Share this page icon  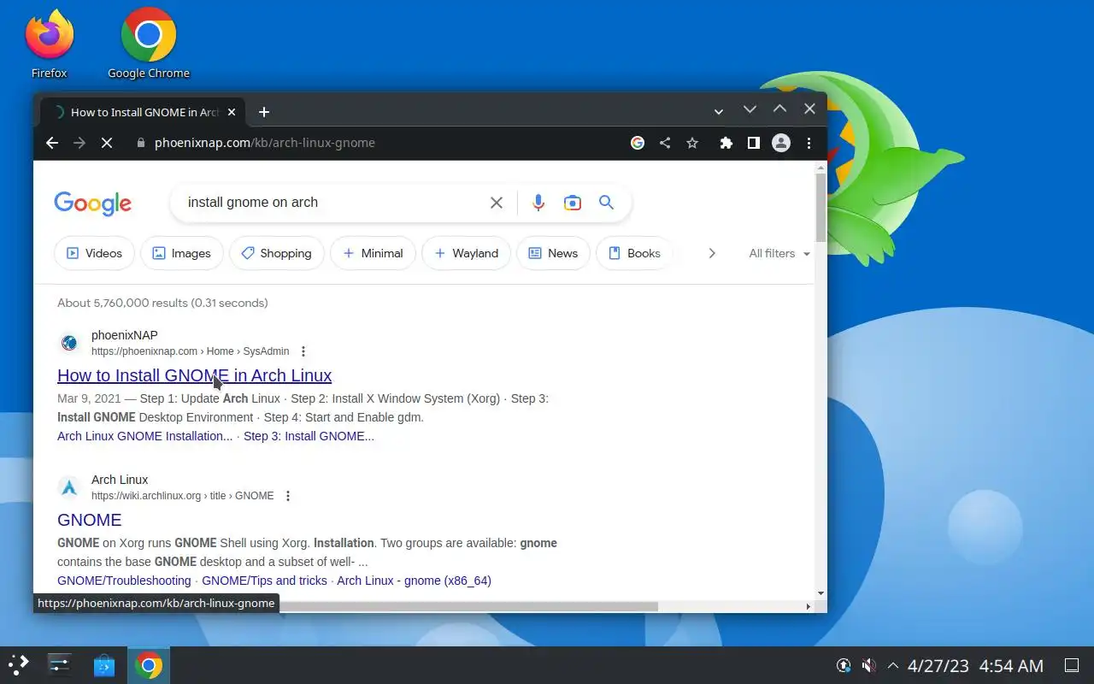tap(665, 143)
